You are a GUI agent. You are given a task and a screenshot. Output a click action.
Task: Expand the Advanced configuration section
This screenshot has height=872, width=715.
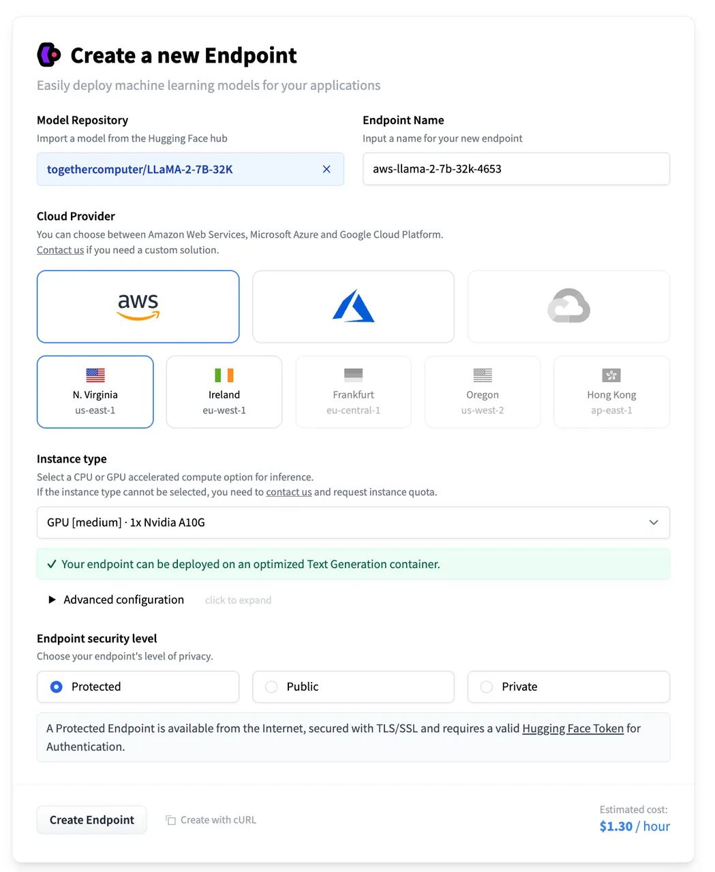tap(116, 599)
